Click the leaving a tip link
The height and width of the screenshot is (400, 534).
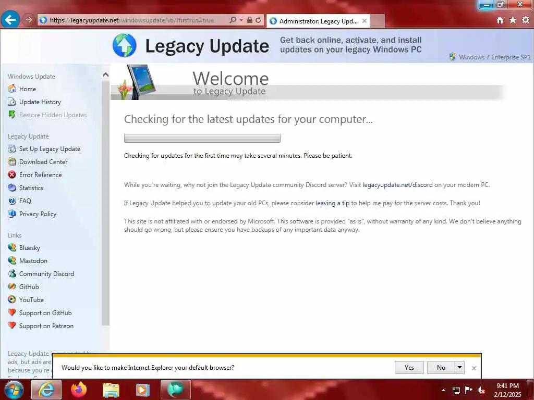(332, 203)
